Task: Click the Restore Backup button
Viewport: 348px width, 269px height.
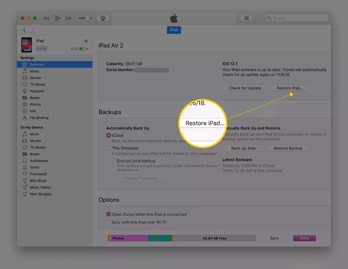Action: click(x=288, y=148)
